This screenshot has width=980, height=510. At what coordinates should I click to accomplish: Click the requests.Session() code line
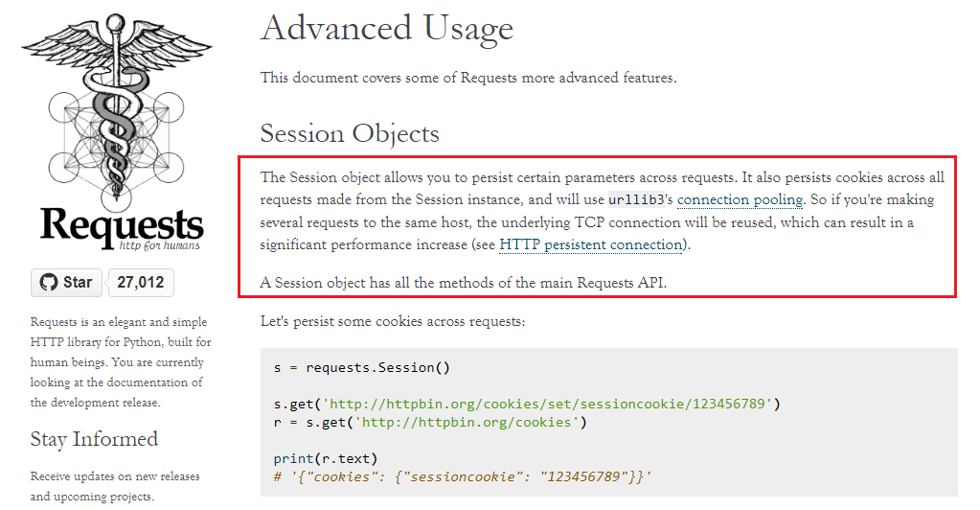click(x=362, y=367)
